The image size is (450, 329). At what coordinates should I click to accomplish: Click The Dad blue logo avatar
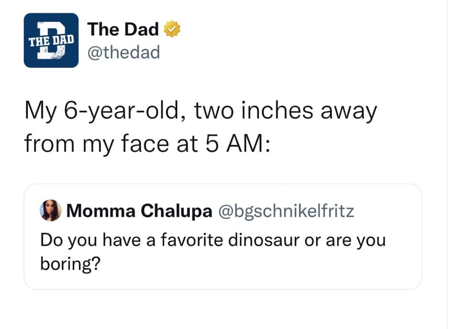pos(51,40)
